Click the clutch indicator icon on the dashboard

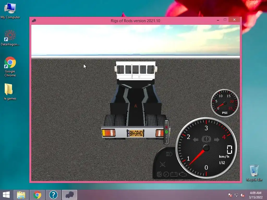159,174
